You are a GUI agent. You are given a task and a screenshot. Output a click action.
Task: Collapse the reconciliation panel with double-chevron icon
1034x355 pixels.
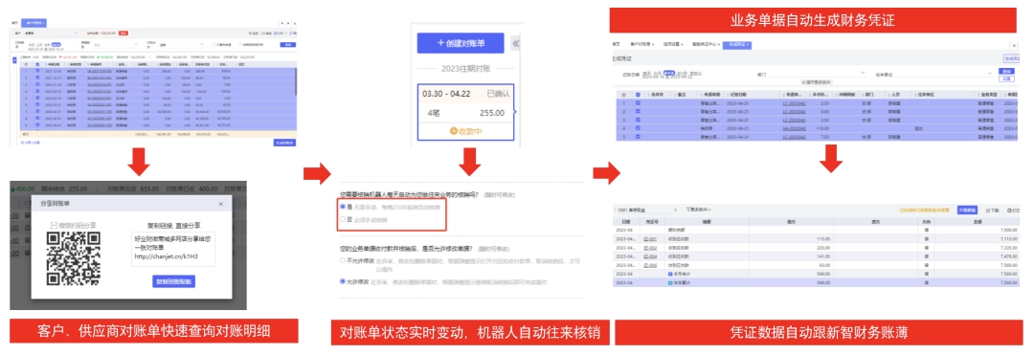pos(516,43)
